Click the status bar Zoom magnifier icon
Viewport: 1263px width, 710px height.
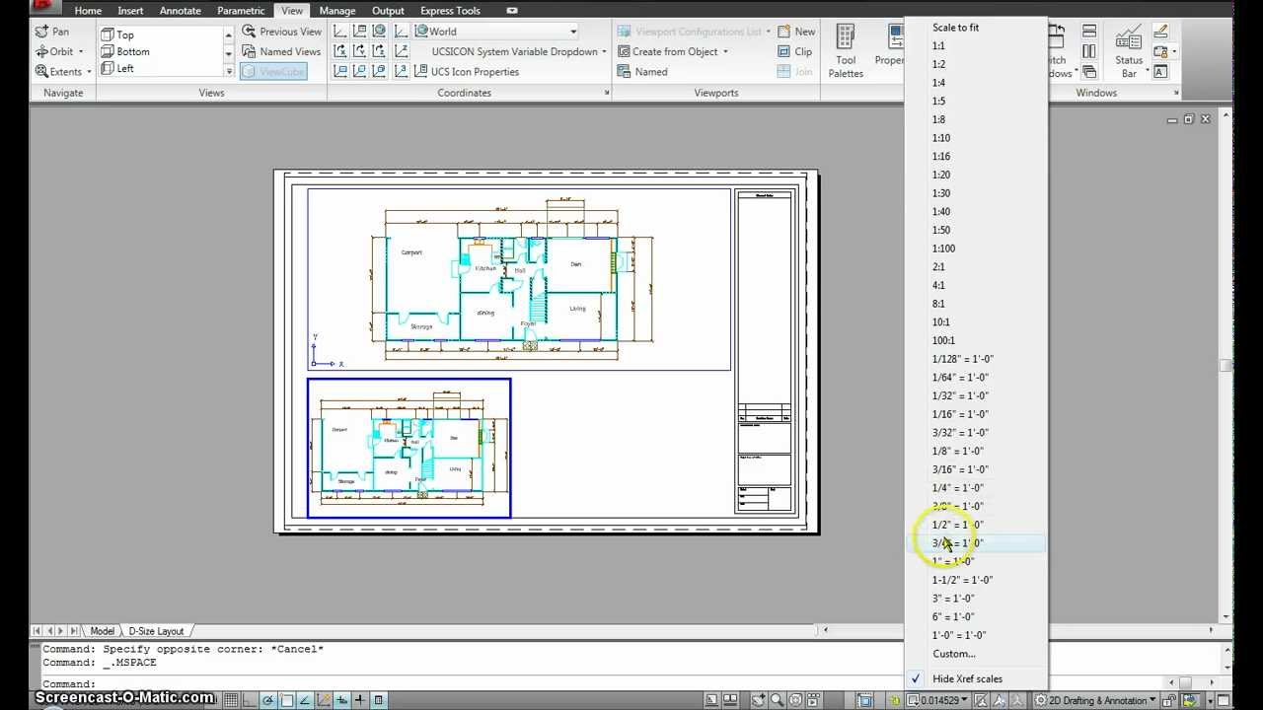tap(778, 700)
